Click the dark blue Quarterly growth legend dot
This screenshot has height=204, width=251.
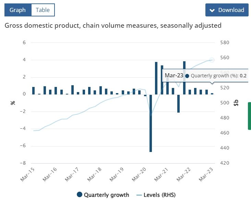(x=80, y=194)
